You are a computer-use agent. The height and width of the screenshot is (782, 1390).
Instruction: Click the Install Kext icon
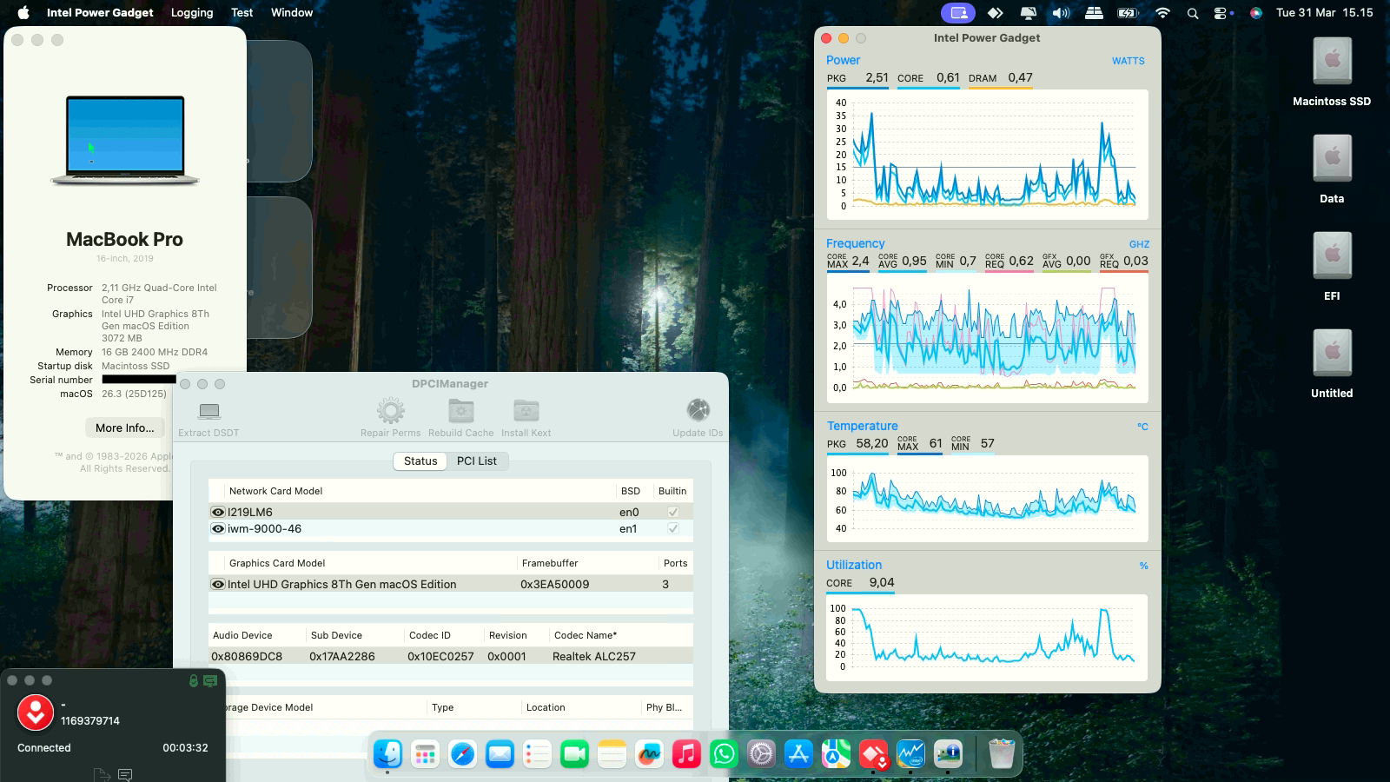[x=526, y=410]
